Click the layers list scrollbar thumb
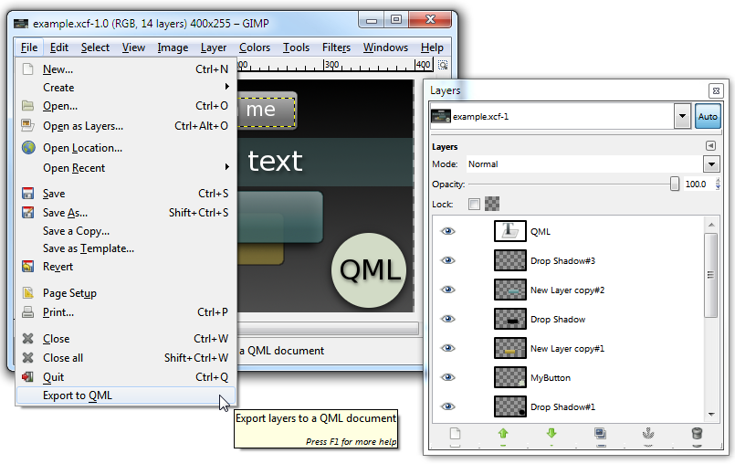 click(x=711, y=275)
